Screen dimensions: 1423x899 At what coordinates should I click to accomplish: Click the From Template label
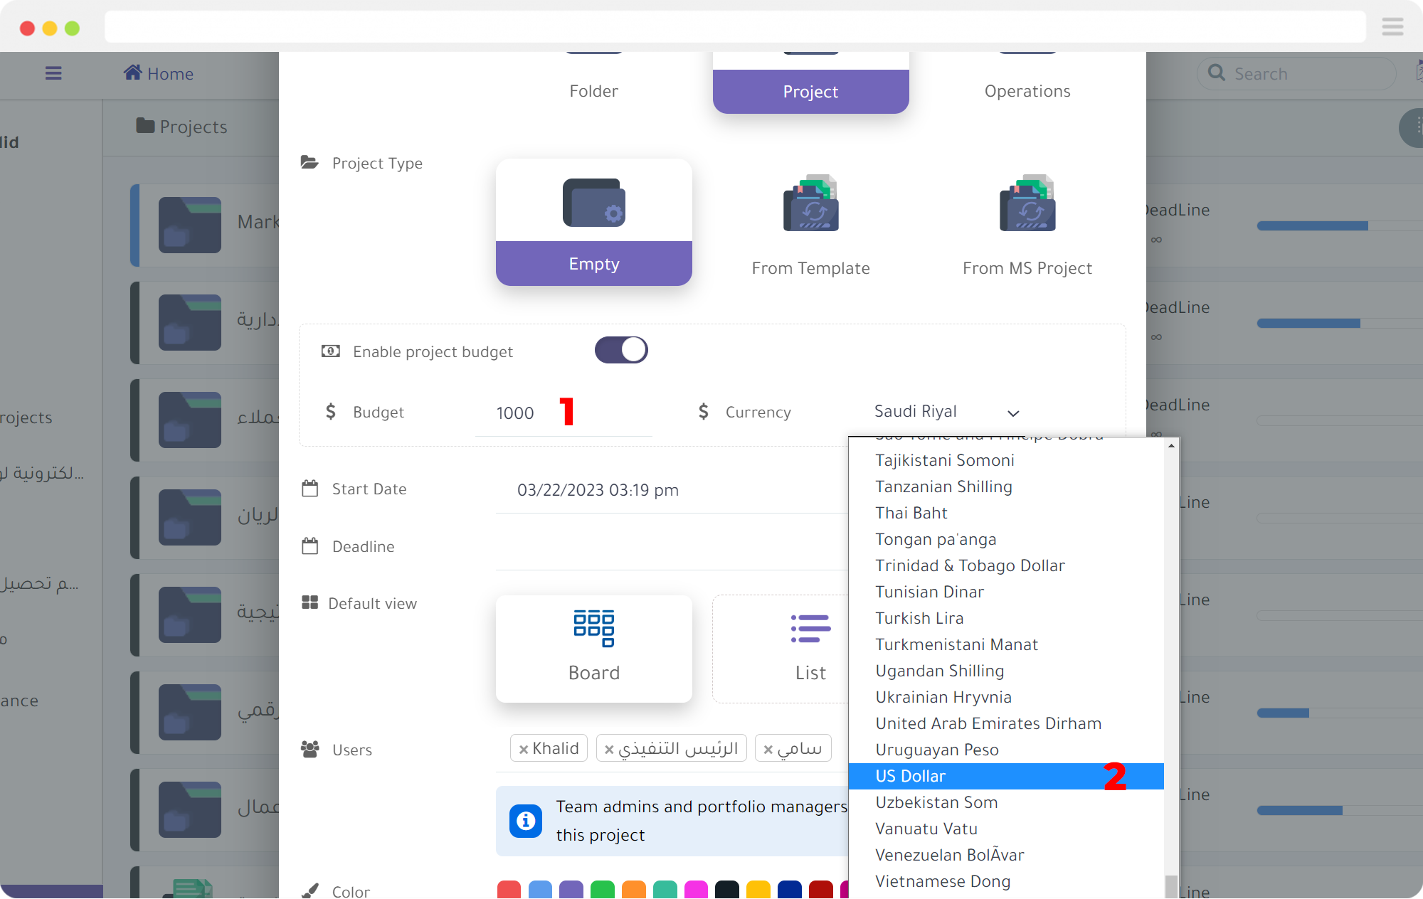pos(810,268)
